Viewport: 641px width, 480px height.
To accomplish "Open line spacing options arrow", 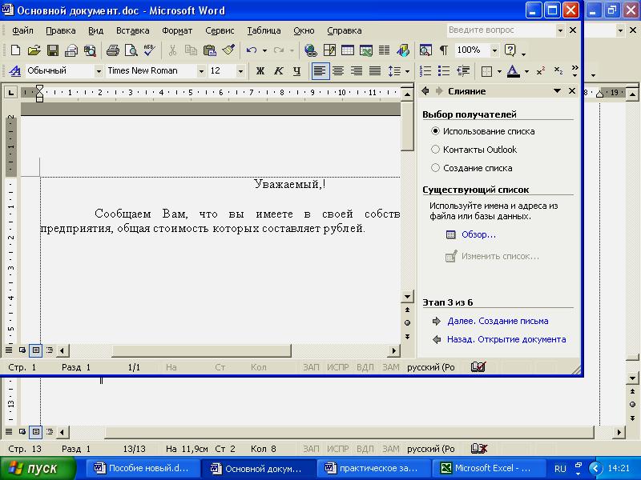I will click(407, 71).
